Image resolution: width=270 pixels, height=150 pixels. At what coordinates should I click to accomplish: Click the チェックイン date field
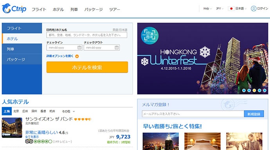click(64, 47)
